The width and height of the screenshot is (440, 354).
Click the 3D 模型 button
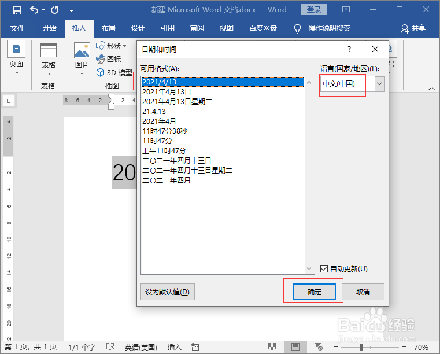[x=114, y=72]
